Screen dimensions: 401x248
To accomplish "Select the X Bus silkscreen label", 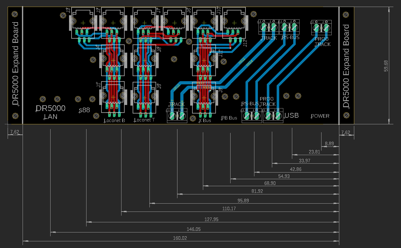I will [x=205, y=121].
